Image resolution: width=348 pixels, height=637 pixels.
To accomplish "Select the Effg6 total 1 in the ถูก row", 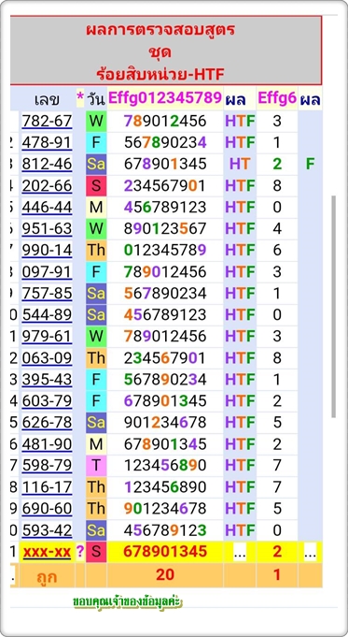I will [x=277, y=574].
